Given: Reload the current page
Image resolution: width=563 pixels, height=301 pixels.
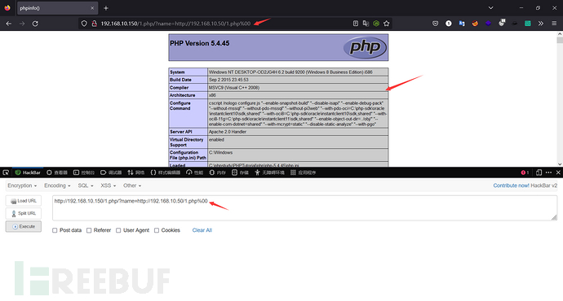Looking at the screenshot, I should (x=35, y=24).
